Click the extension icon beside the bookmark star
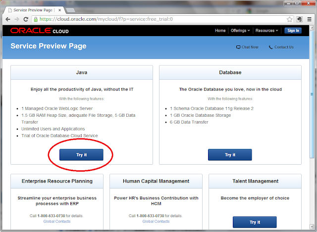This screenshot has height=232, width=317. tap(300, 19)
